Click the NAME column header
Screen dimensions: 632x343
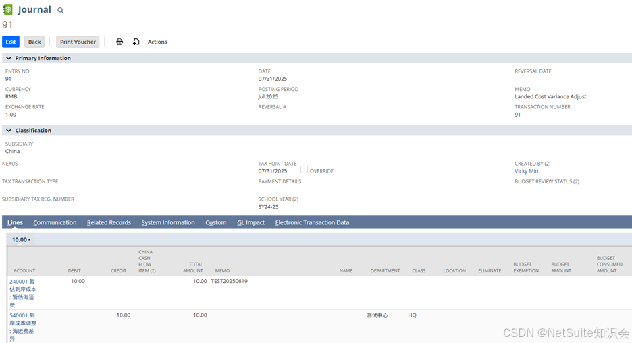tap(346, 271)
